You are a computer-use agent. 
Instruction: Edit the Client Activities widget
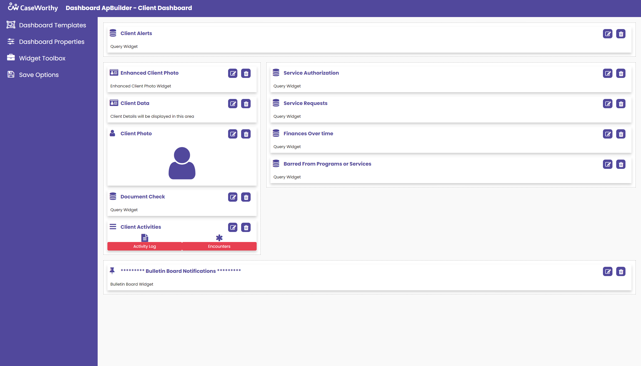coord(233,227)
